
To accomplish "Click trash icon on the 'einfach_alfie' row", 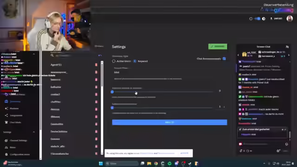I will click(96, 147).
